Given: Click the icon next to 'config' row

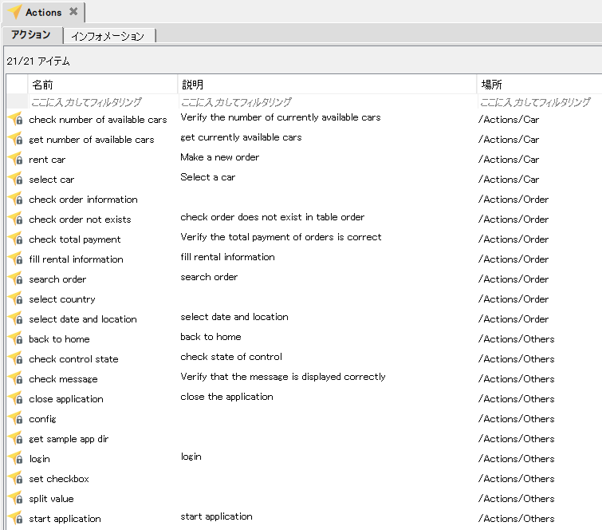Looking at the screenshot, I should tap(15, 418).
